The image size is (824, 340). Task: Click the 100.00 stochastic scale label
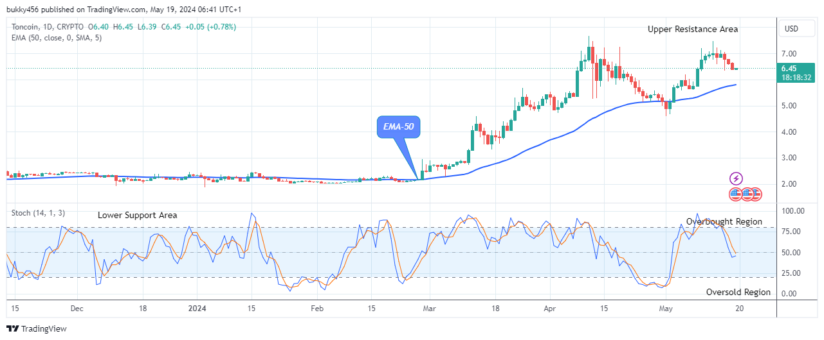[x=793, y=210]
